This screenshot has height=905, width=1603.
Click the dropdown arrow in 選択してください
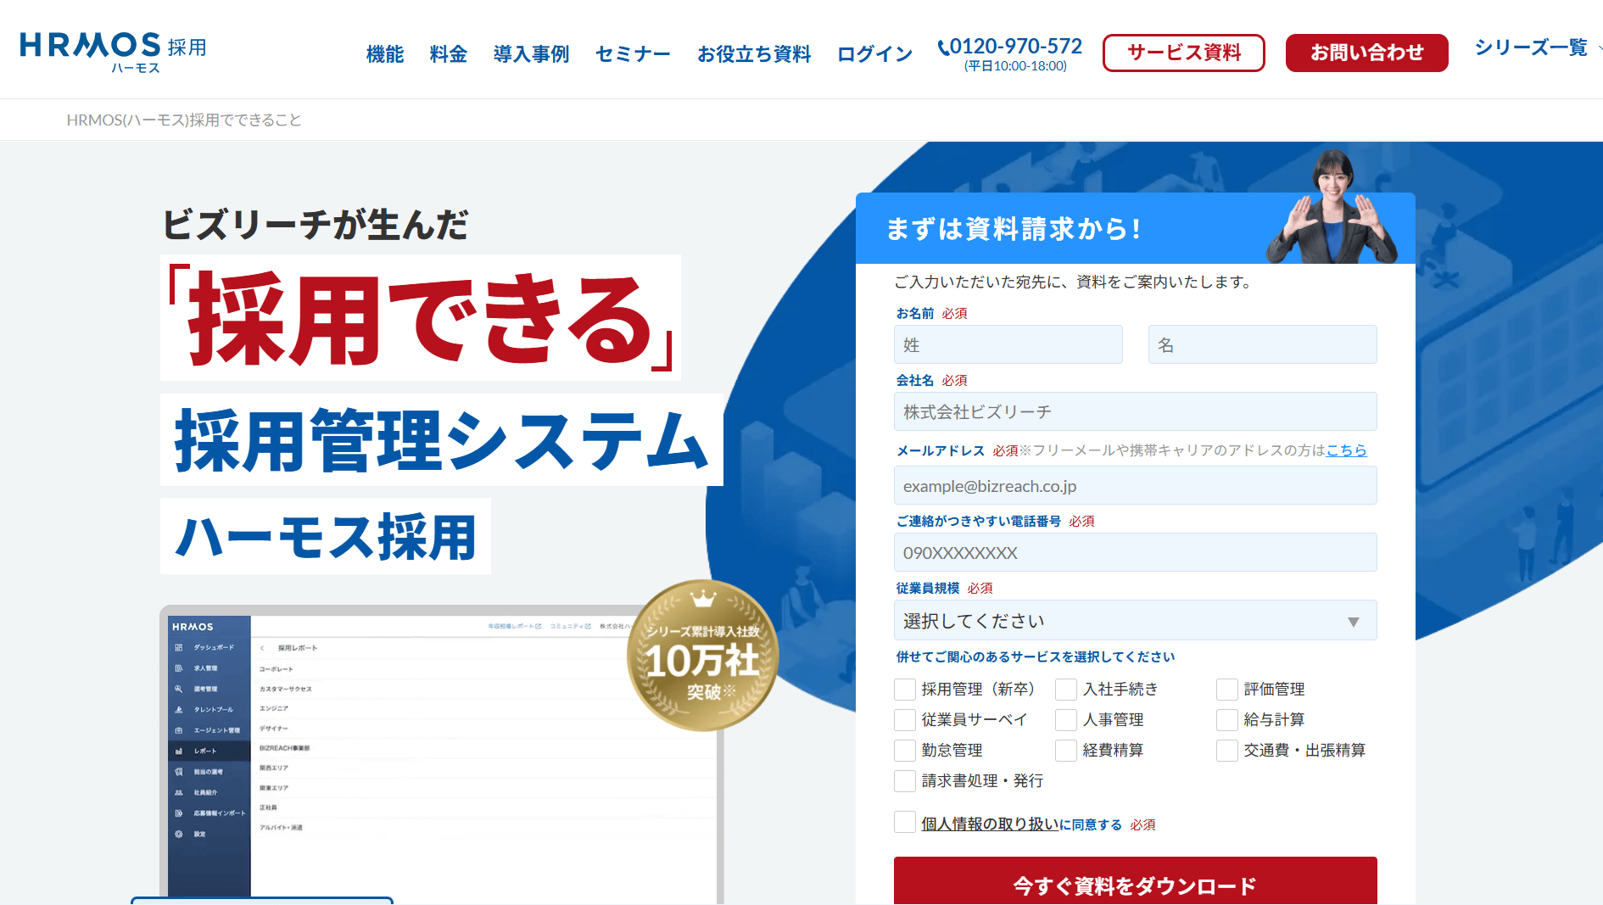pos(1354,622)
